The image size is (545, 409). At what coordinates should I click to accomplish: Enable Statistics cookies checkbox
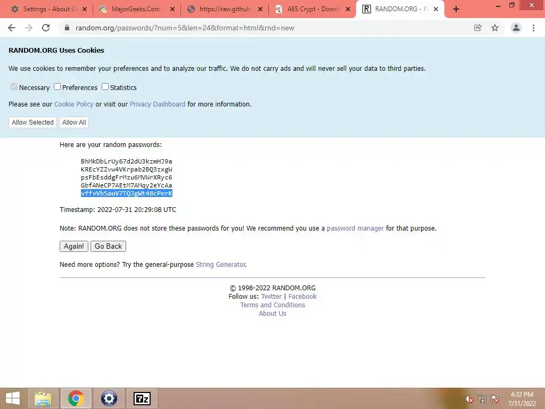click(105, 87)
